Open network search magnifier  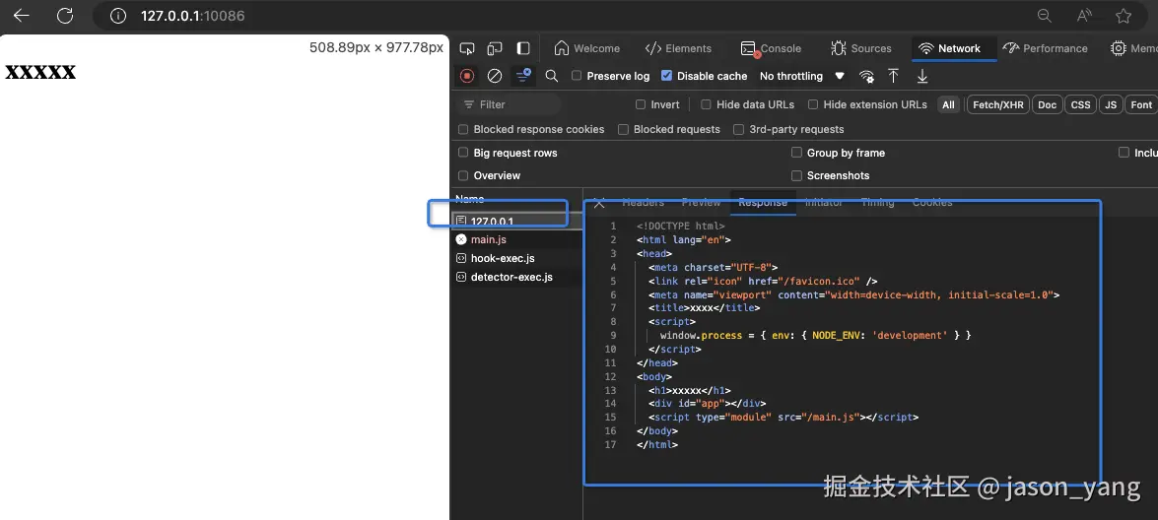point(552,76)
